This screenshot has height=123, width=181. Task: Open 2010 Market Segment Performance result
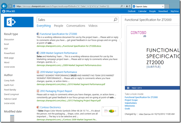click(x=59, y=72)
